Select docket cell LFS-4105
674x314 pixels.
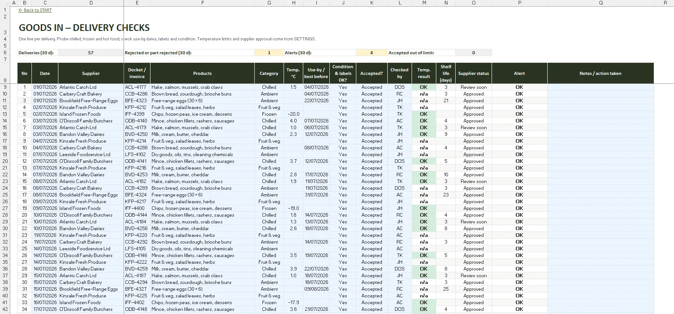[x=137, y=249]
